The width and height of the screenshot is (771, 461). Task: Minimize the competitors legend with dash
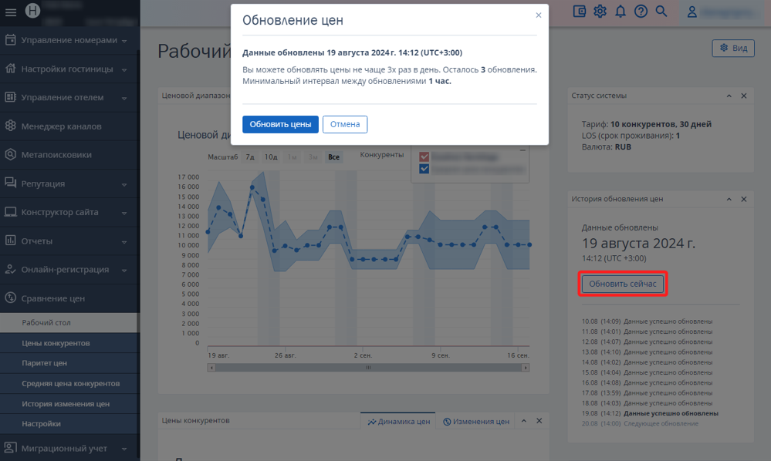[522, 150]
